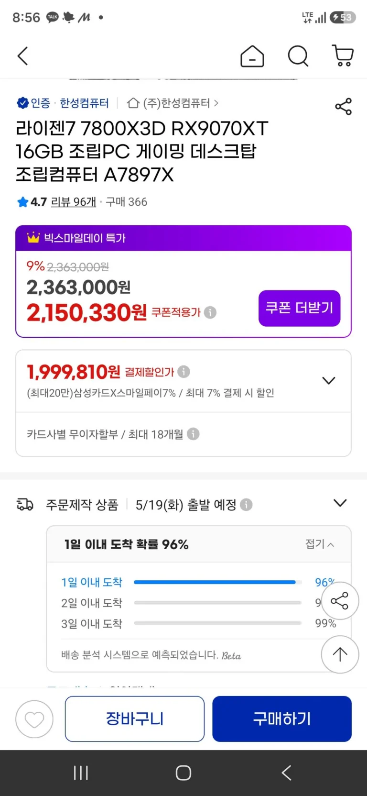Viewport: 367px width, 796px height.
Task: Tap info icon next to 결제할인가
Action: point(183,372)
